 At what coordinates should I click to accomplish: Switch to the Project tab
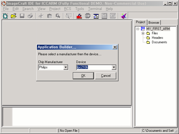point(140,22)
